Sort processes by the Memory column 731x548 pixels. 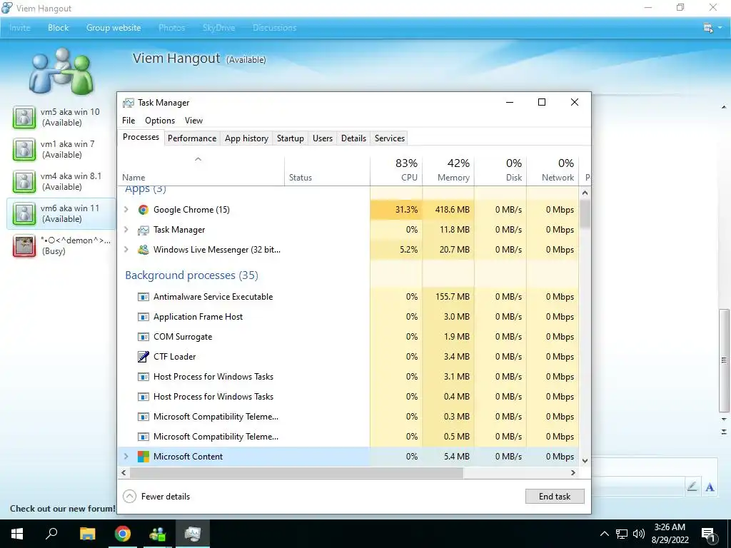[448, 171]
